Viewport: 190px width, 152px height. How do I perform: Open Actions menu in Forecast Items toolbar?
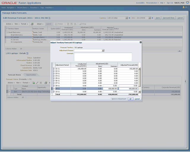(x=11, y=83)
